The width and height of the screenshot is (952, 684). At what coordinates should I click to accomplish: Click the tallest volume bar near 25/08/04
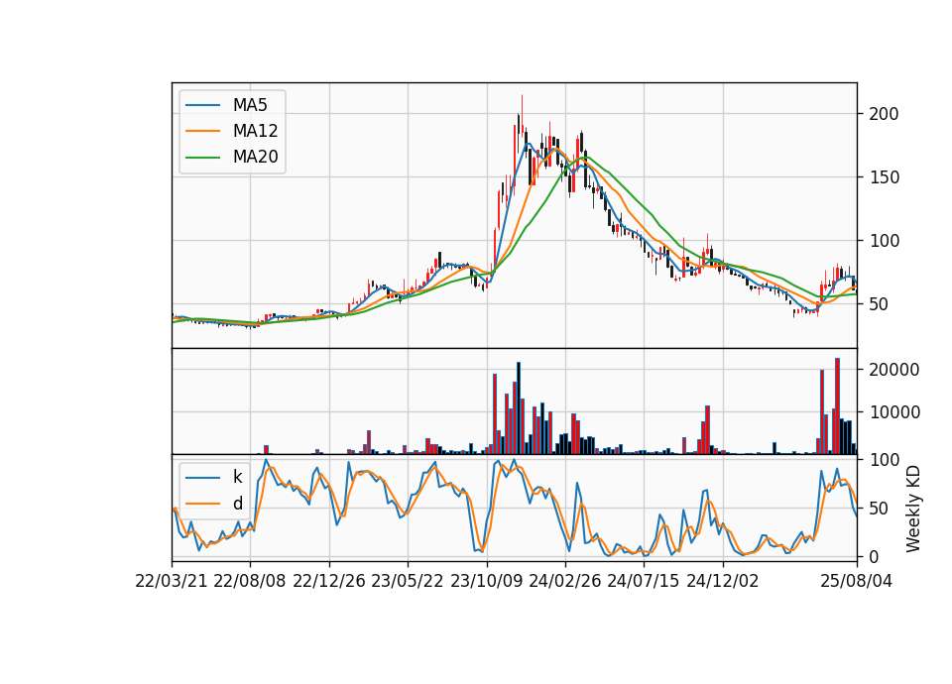click(837, 406)
